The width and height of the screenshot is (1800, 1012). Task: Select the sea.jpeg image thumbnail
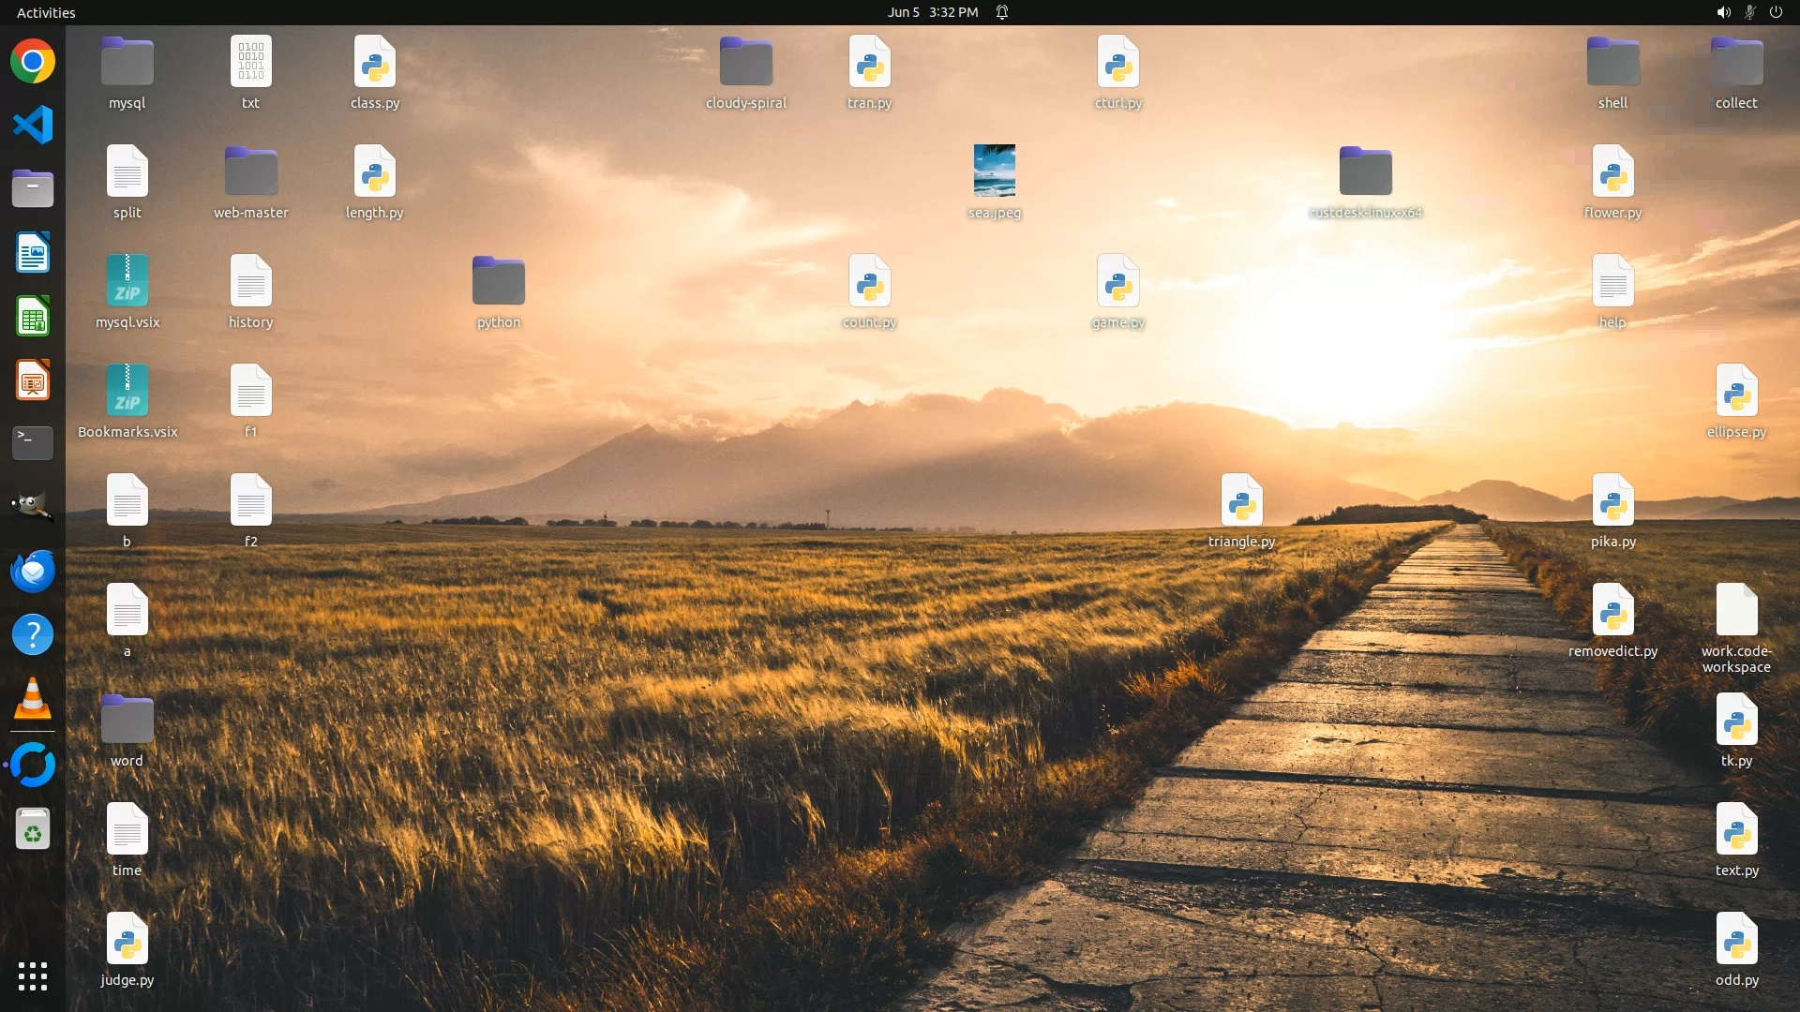pos(994,171)
